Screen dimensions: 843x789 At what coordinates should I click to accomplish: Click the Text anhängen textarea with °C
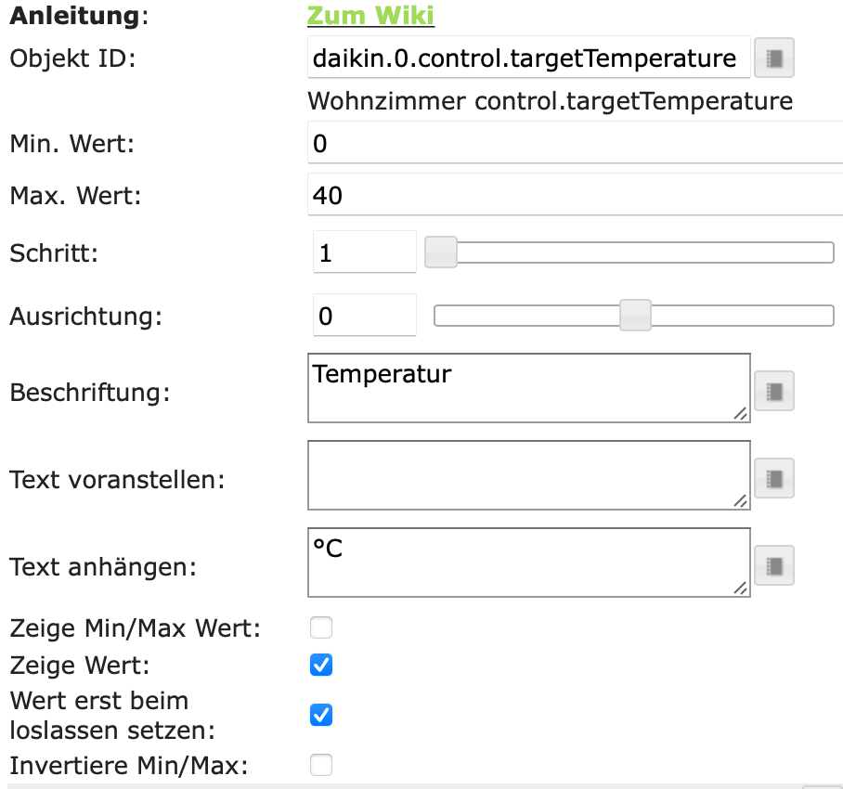coord(527,562)
